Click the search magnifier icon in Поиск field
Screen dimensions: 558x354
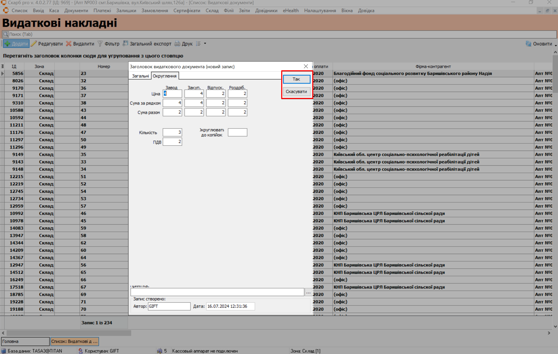click(x=6, y=34)
